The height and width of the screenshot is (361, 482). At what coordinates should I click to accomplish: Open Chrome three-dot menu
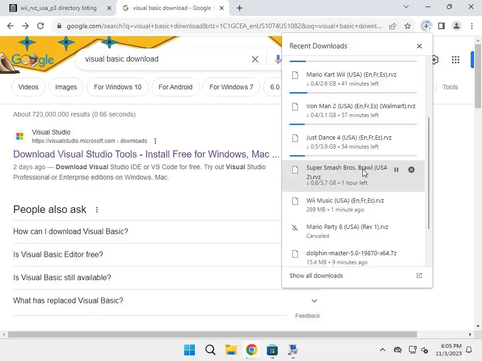[x=472, y=26]
